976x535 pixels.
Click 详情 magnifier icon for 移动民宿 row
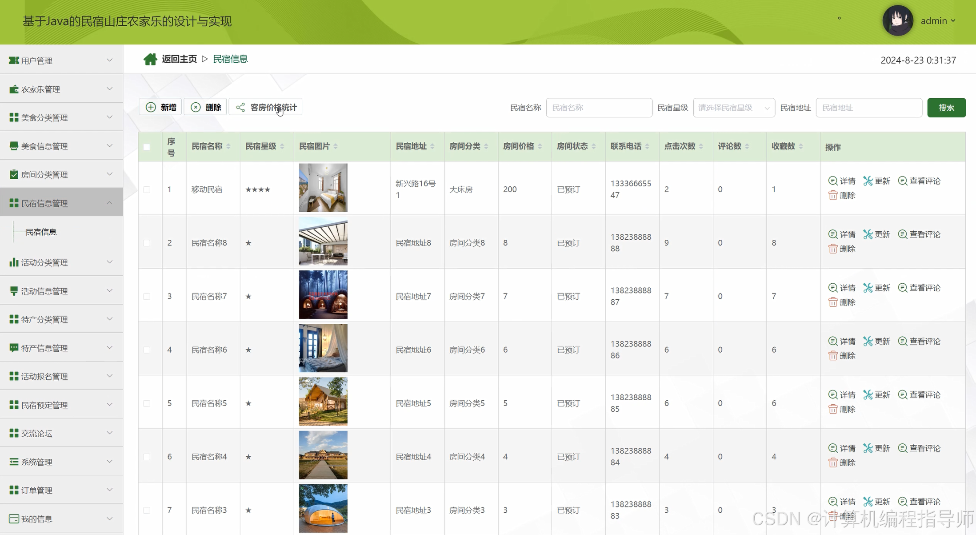(x=832, y=181)
